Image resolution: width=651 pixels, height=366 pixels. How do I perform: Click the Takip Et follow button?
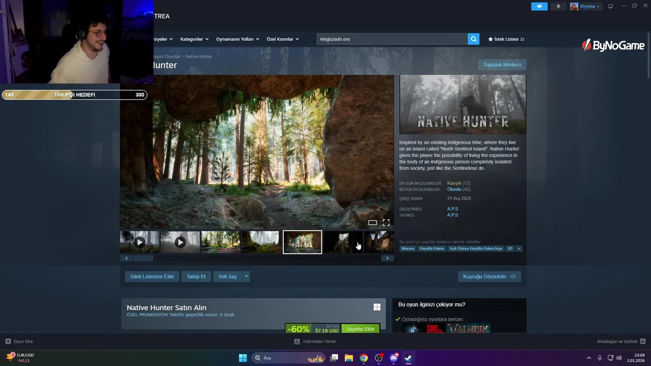tap(196, 276)
